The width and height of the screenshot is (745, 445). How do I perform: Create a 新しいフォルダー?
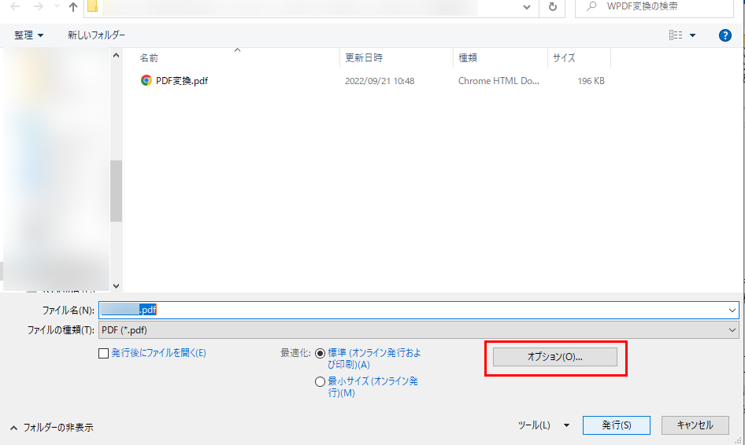[96, 35]
